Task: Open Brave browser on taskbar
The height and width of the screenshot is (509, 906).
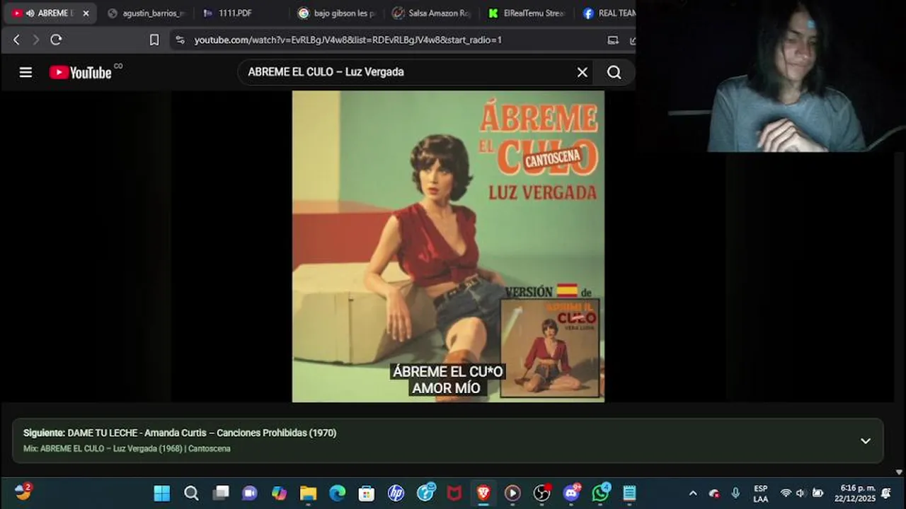Action: (x=483, y=493)
